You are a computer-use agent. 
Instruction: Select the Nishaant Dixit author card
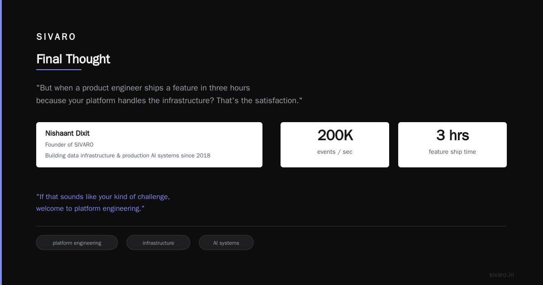click(x=149, y=145)
